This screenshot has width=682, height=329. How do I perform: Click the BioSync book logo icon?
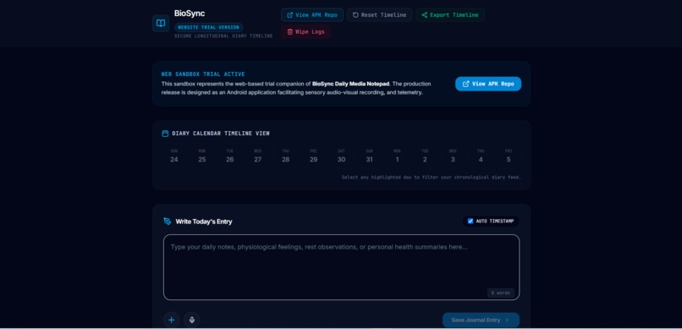161,24
